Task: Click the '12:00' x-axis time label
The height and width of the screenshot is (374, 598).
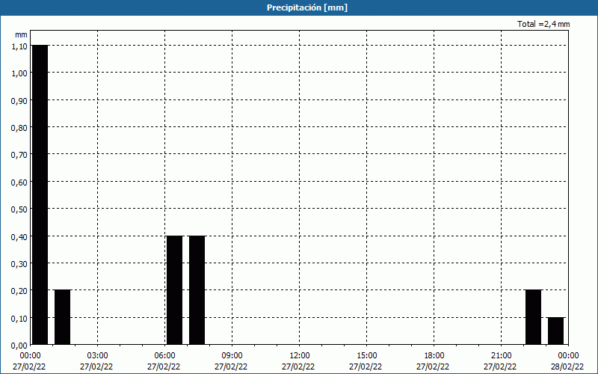Action: click(x=300, y=356)
